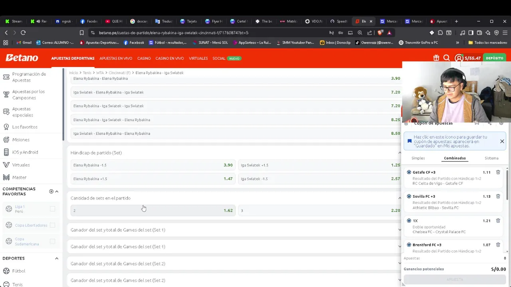Tick the Copa Libertadores checkbox

(x=52, y=225)
